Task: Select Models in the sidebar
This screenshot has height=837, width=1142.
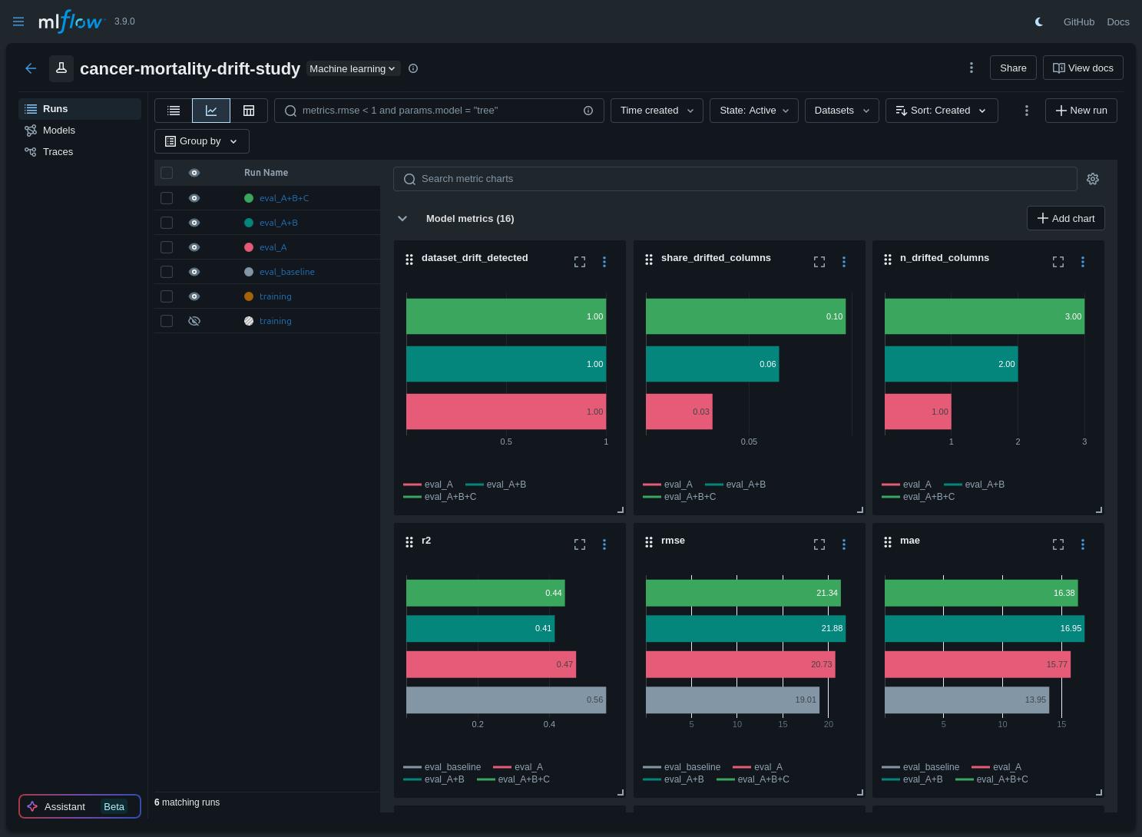Action: (80, 131)
